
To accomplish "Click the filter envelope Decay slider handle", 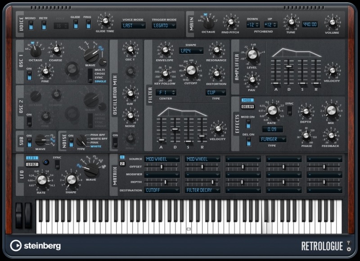I will coord(175,129).
